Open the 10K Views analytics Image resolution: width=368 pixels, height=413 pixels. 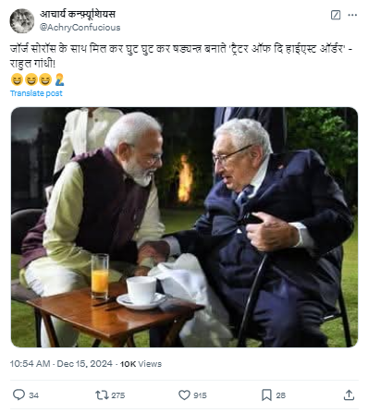click(x=141, y=364)
